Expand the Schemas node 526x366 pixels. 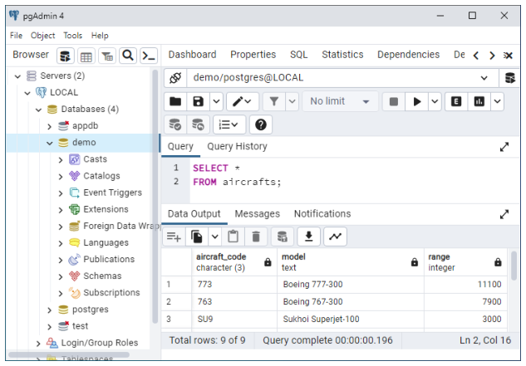(61, 276)
